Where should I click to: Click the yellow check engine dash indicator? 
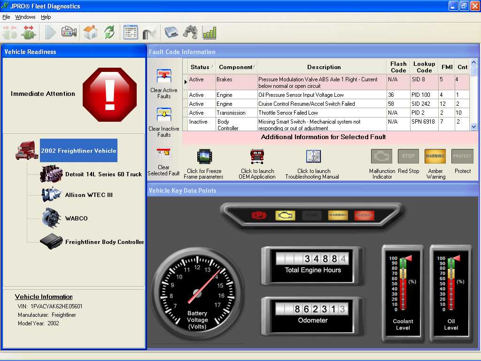point(285,215)
